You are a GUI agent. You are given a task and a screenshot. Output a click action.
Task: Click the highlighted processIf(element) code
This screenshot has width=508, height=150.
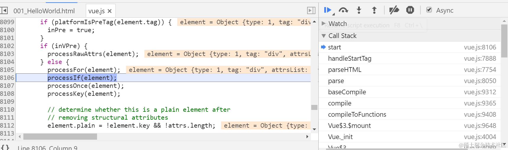coord(82,78)
